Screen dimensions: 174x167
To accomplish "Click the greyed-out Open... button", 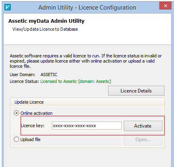I will 143,139.
